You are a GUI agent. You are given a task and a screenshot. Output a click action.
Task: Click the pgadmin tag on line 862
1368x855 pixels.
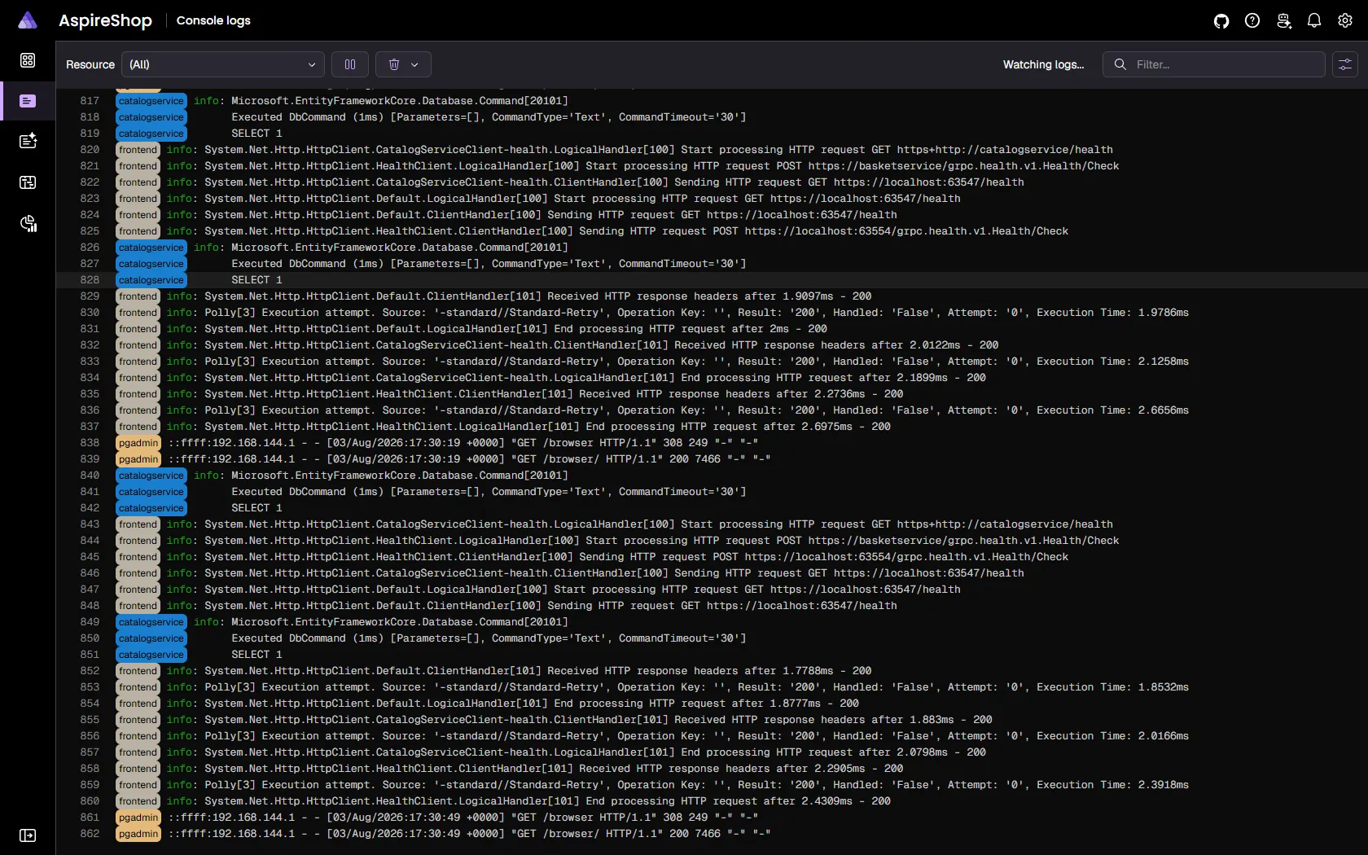(138, 834)
